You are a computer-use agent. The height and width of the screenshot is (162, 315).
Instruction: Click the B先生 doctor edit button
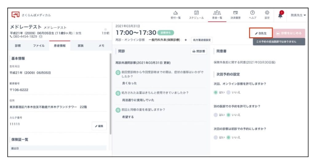261,33
